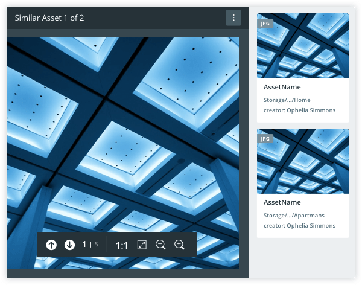Image resolution: width=362 pixels, height=285 pixels.
Task: Toggle fullscreen expand icon
Action: (142, 245)
